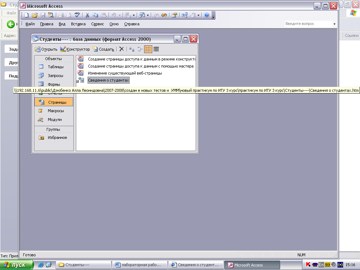Switch to 'лабораторная рабо...' Word taskbar button

(140, 265)
